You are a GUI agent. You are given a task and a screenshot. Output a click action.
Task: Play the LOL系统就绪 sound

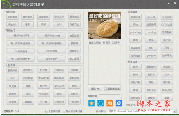pyautogui.click(x=20, y=51)
